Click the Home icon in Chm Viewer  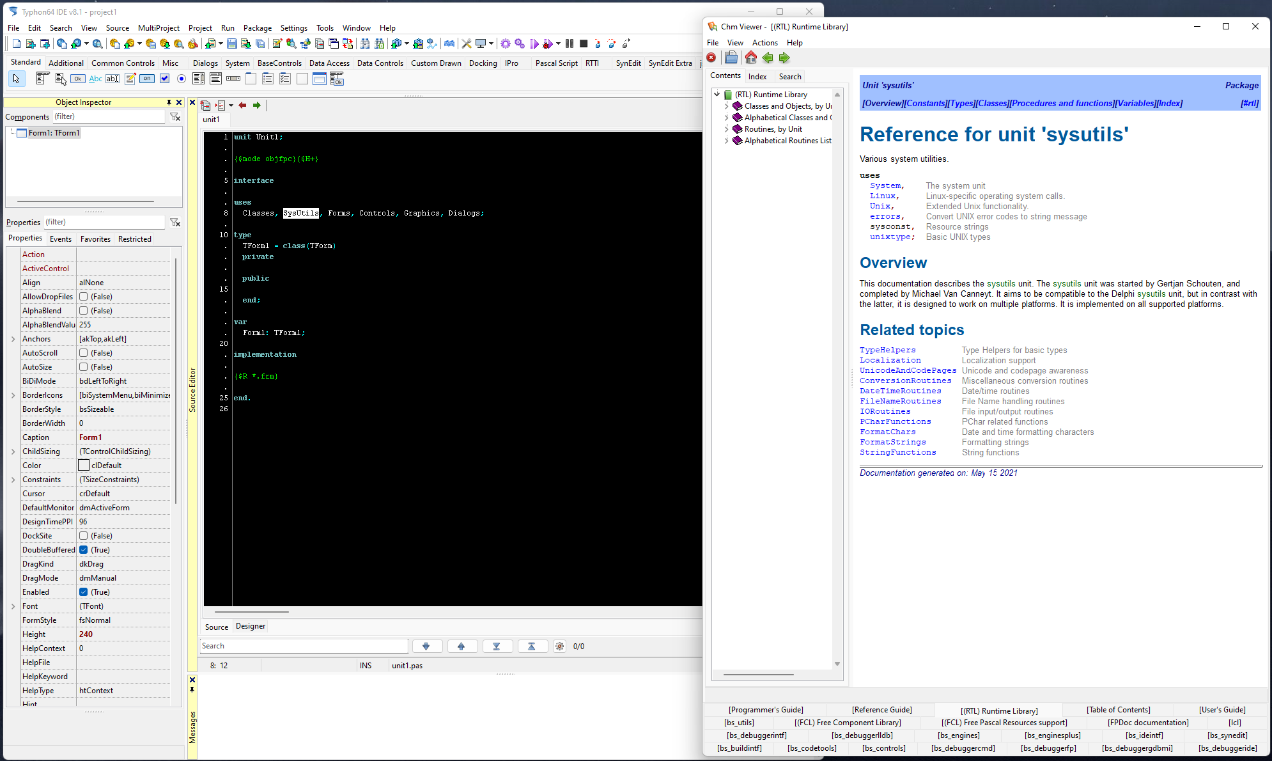coord(751,58)
